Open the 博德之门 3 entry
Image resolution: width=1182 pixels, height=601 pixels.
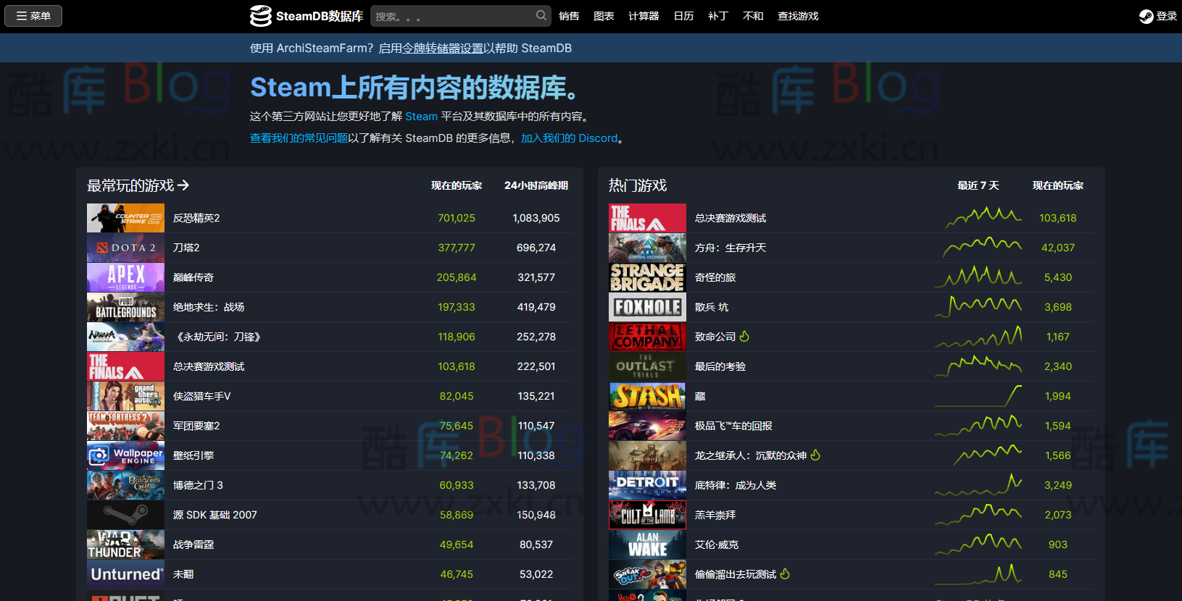click(x=198, y=485)
